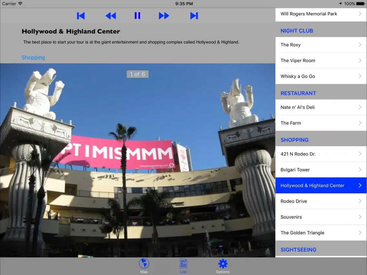Pause the audio playback
This screenshot has width=367, height=275.
[x=137, y=16]
